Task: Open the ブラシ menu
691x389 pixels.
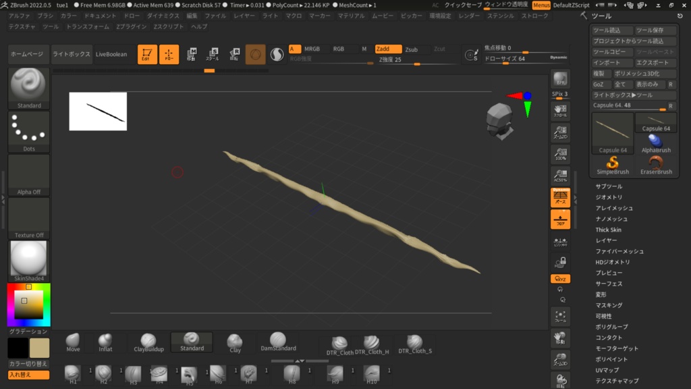Action: 45,16
